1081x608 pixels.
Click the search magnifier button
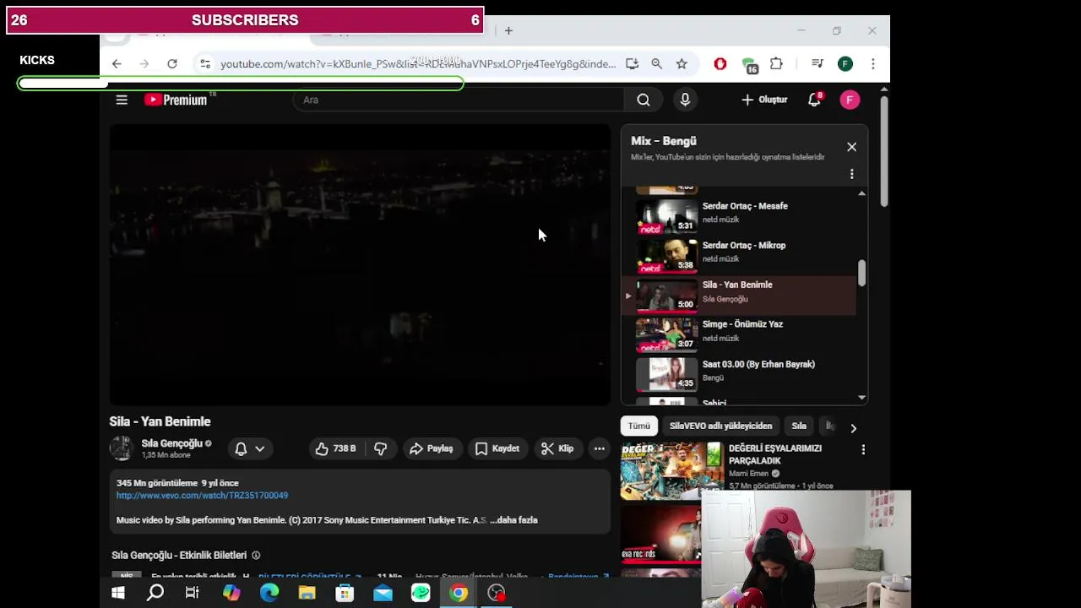[x=644, y=100]
